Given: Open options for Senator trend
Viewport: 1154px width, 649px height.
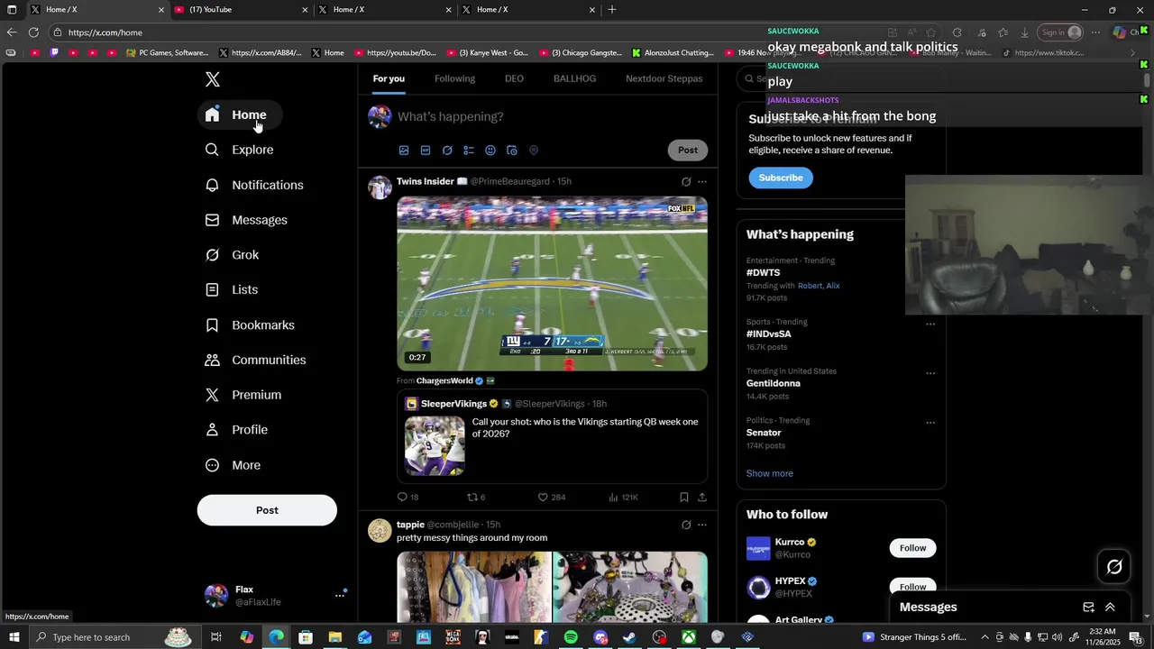Looking at the screenshot, I should (x=930, y=423).
